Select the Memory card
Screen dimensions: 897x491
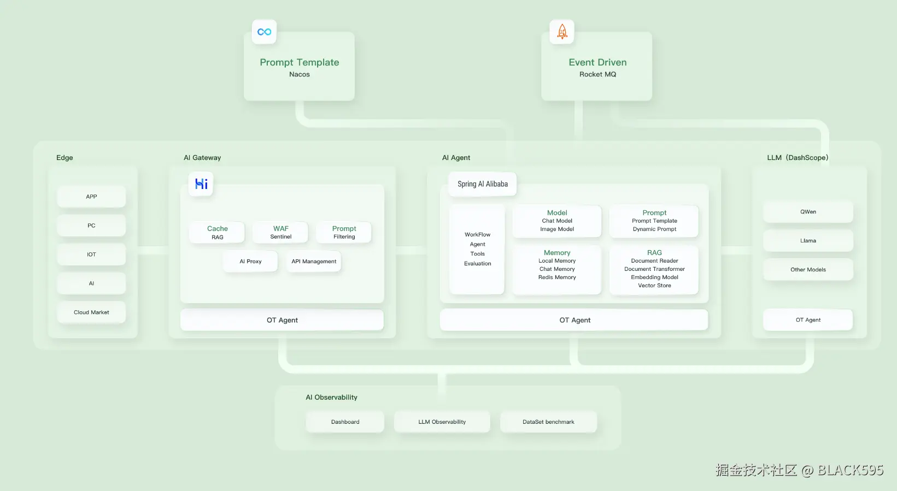[557, 270]
